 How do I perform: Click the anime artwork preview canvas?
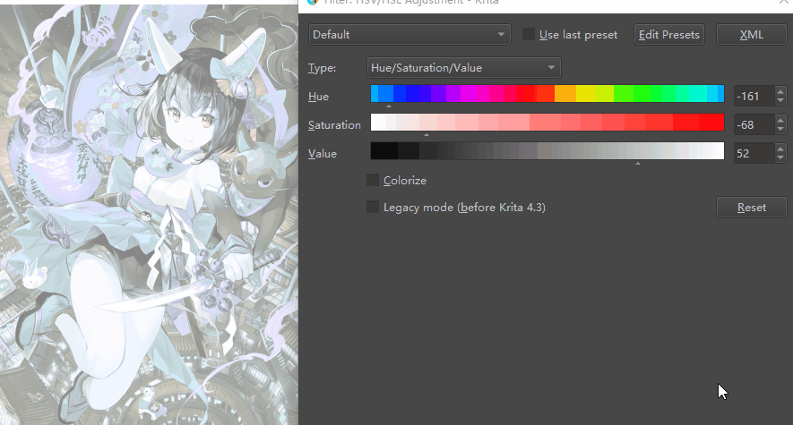tap(150, 215)
